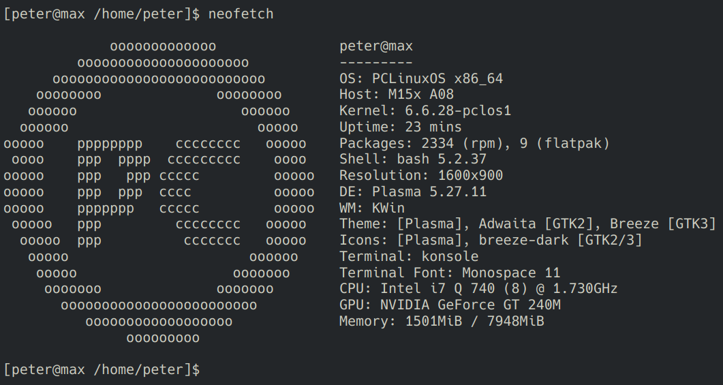Click the OS: PCLinuxOS x86_64 line
Image resolution: width=723 pixels, height=385 pixels.
pyautogui.click(x=421, y=78)
